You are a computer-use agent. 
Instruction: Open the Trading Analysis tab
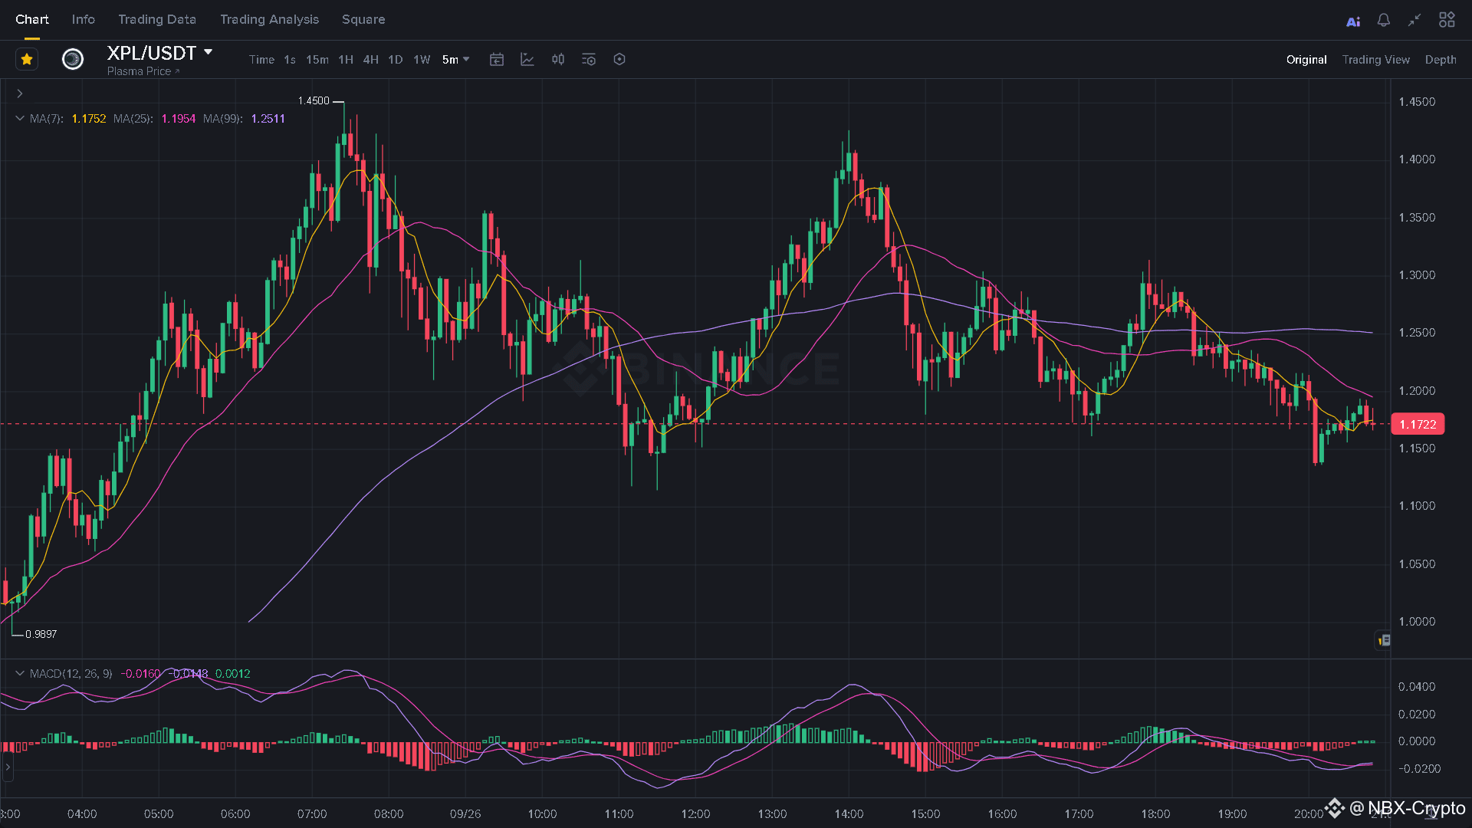(269, 19)
